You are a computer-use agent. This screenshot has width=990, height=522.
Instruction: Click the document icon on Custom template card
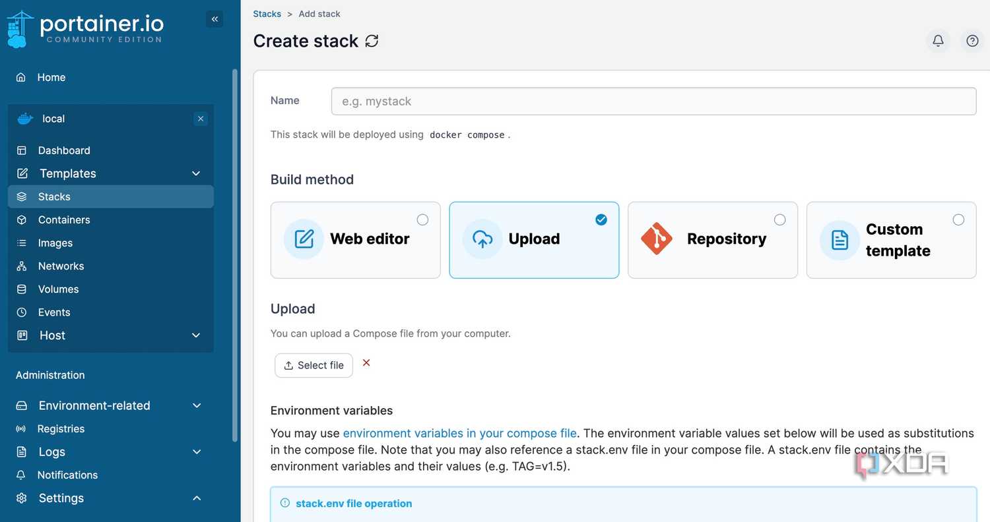[840, 240]
